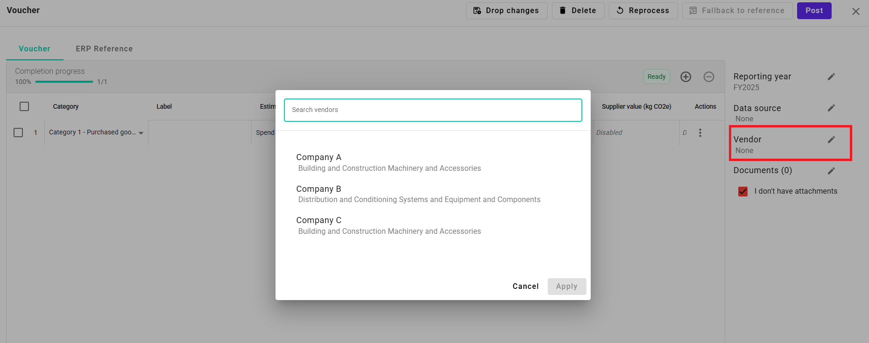Cancel the vendor selection dialog
The width and height of the screenshot is (869, 343).
pyautogui.click(x=525, y=286)
